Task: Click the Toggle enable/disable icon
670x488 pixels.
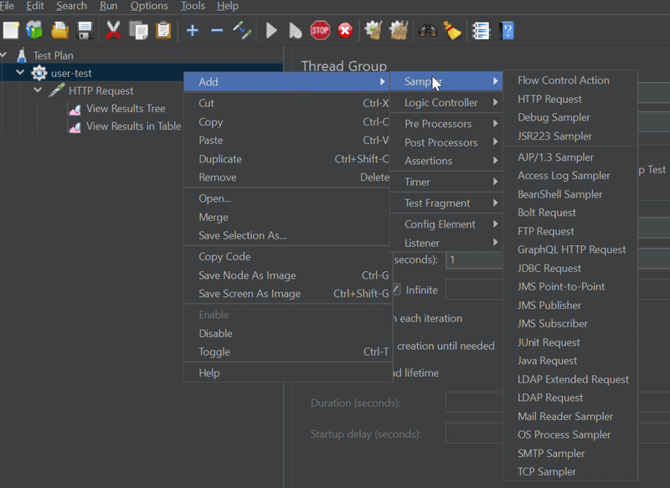Action: pos(242,30)
